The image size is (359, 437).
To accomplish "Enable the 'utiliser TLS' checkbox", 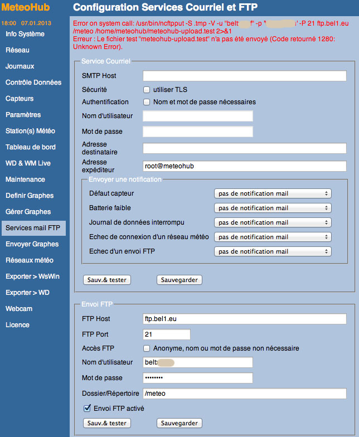I will coord(147,90).
